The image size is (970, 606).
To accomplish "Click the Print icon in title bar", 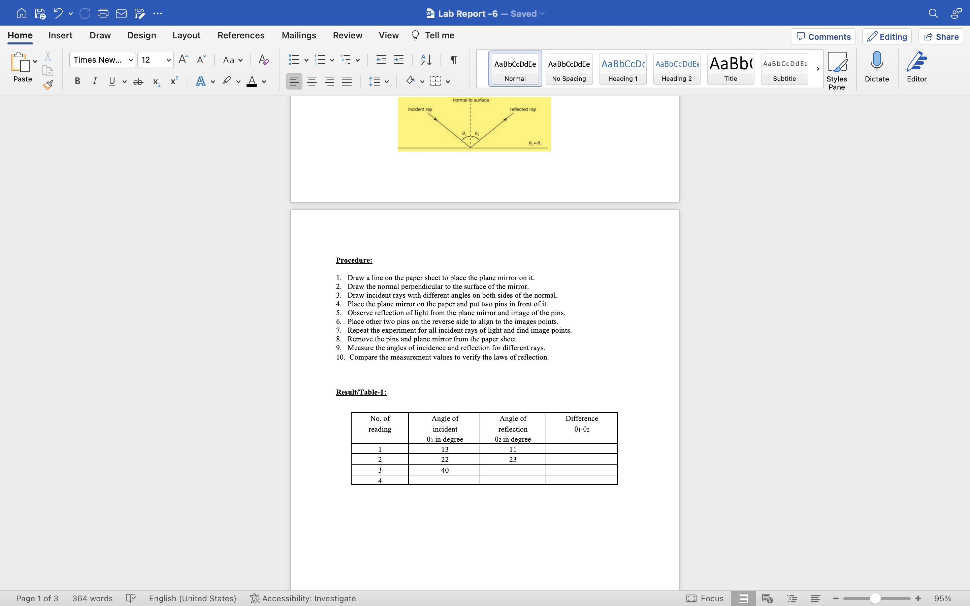I will (103, 13).
